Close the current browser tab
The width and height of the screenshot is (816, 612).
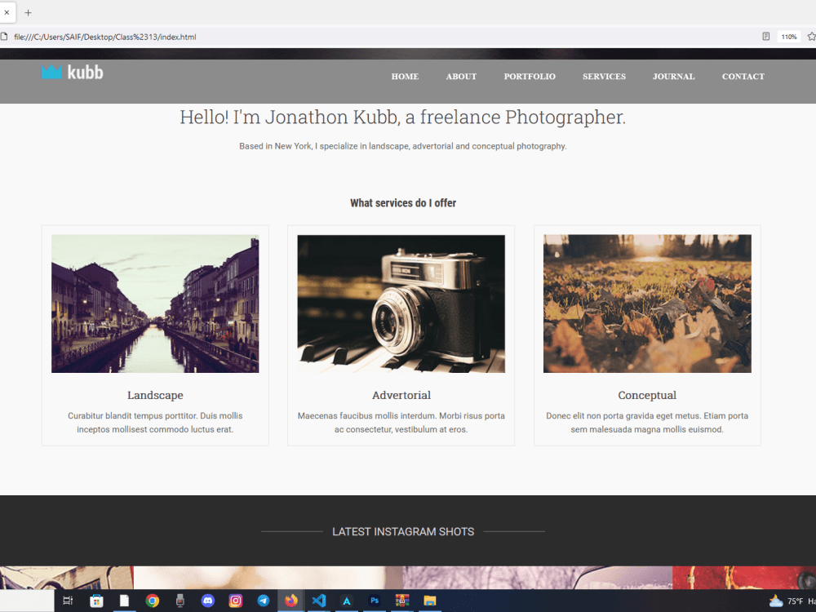click(7, 12)
